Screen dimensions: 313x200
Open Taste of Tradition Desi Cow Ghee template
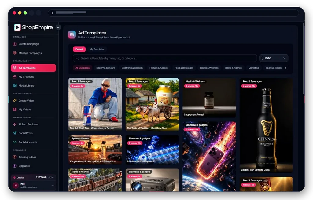pyautogui.click(x=152, y=104)
